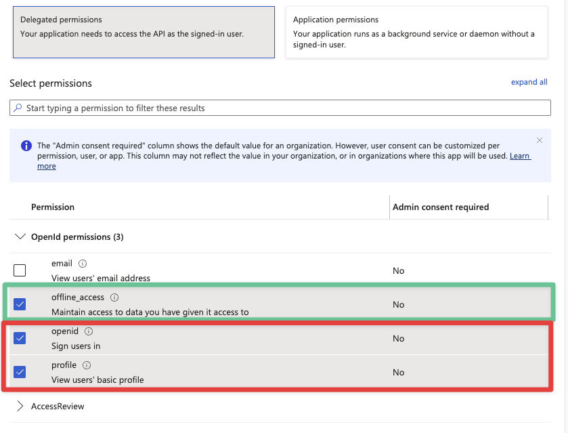Uncheck the openid permission checkbox
Viewport: 568px width, 433px height.
coord(20,338)
